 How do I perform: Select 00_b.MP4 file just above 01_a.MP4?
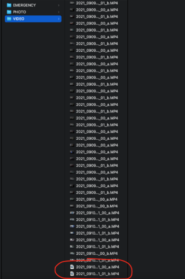[x=97, y=254]
